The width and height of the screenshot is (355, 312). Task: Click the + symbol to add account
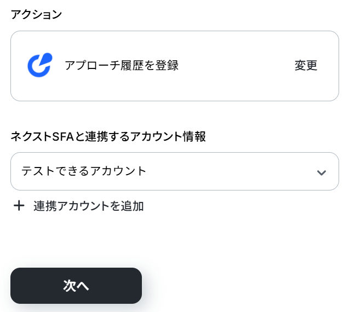point(19,206)
